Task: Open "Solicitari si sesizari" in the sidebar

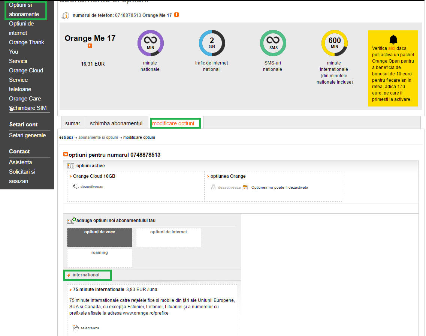Action: 22,176
